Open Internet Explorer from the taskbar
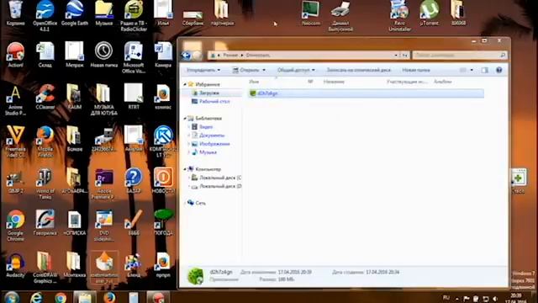The width and height of the screenshot is (538, 303). (x=36, y=297)
